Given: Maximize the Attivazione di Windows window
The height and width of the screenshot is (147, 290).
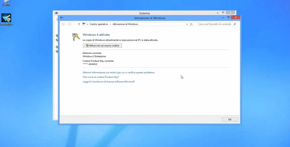Looking at the screenshot, I should point(228,17).
